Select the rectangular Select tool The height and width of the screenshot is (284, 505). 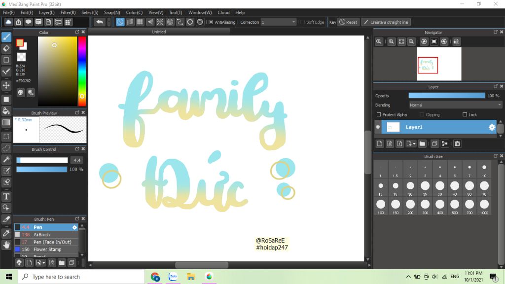coord(6,136)
